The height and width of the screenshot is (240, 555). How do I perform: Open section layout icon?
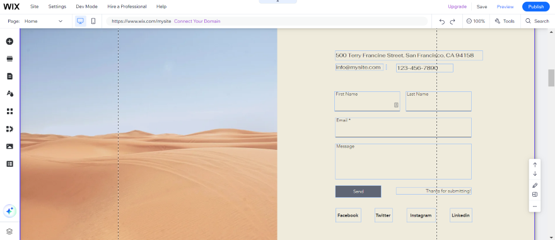535,195
